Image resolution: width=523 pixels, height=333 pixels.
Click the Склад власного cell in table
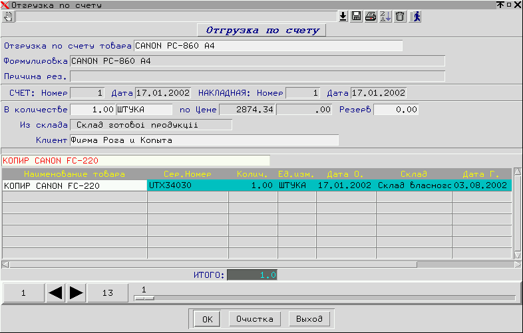[414, 185]
